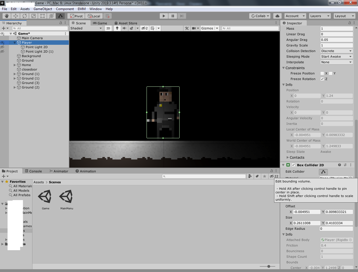Open the Window menu
The image size is (358, 272).
[x=96, y=9]
